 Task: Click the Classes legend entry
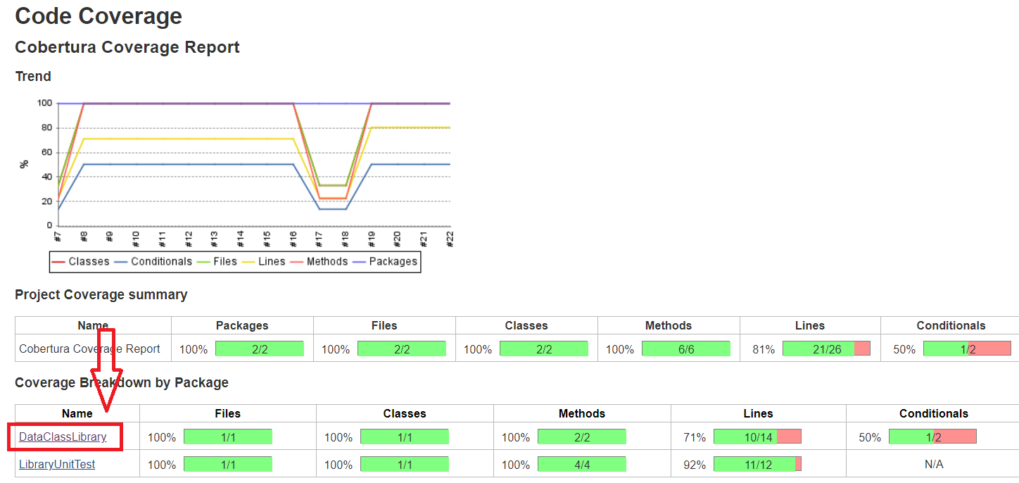tap(81, 261)
